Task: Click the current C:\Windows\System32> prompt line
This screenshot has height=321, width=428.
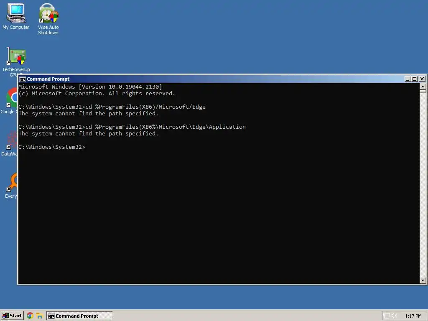Action: click(x=52, y=147)
